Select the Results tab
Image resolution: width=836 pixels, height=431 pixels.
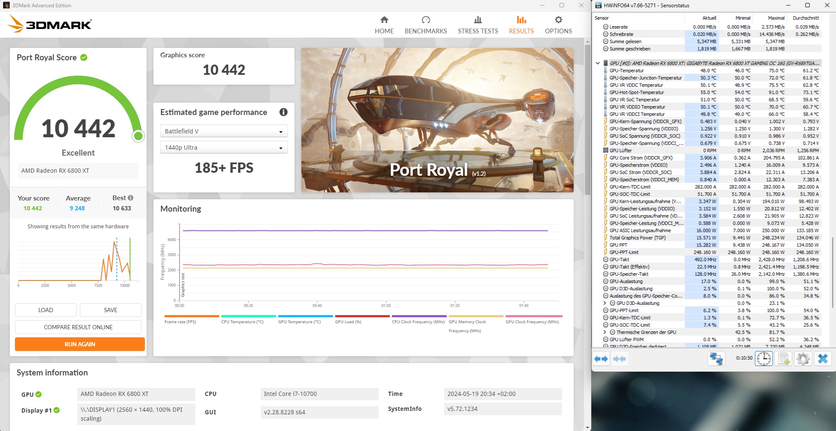(521, 24)
